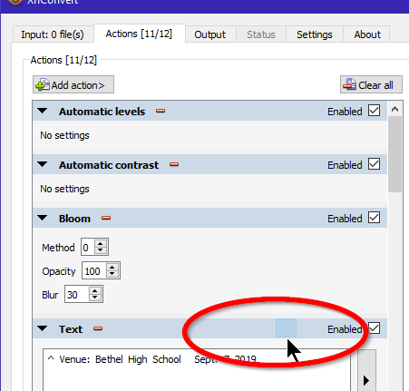Click the actions list vertical scrollbar thumb
Viewport: 409px width, 391px height.
pos(394,154)
